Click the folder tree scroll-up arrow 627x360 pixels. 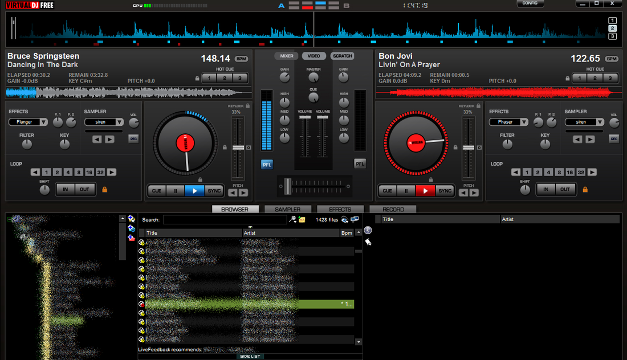point(123,218)
